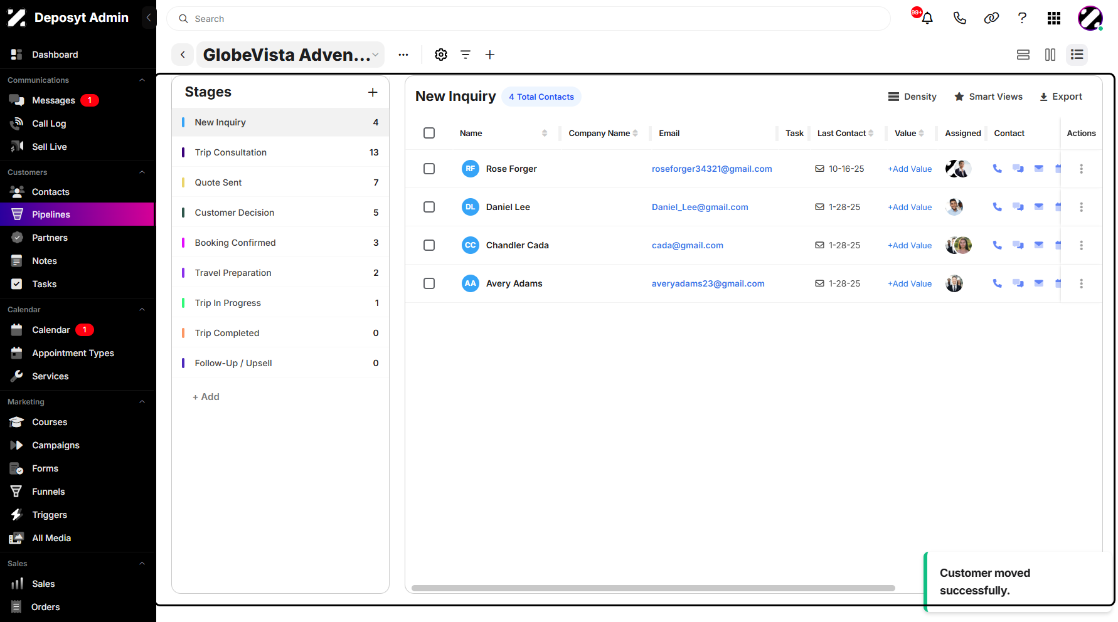Screen dimensions: 1118x622
Task: Click the plus icon next to filter
Action: point(490,55)
